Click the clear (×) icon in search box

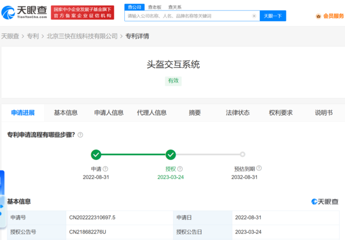pos(254,16)
